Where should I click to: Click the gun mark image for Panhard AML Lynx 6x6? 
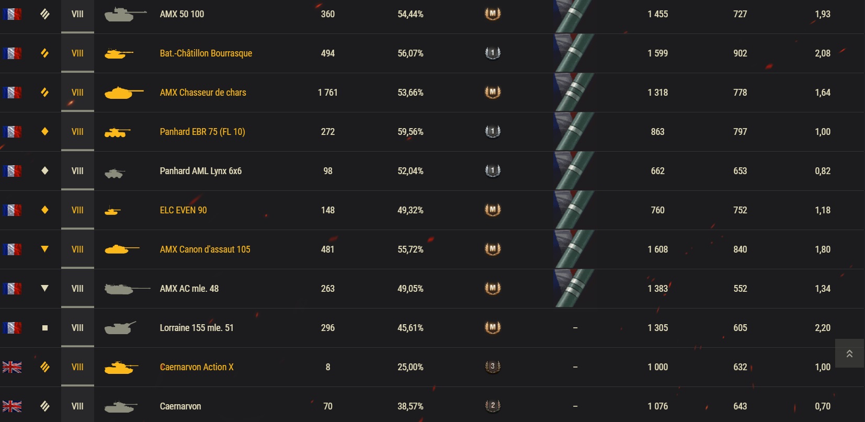click(x=574, y=171)
